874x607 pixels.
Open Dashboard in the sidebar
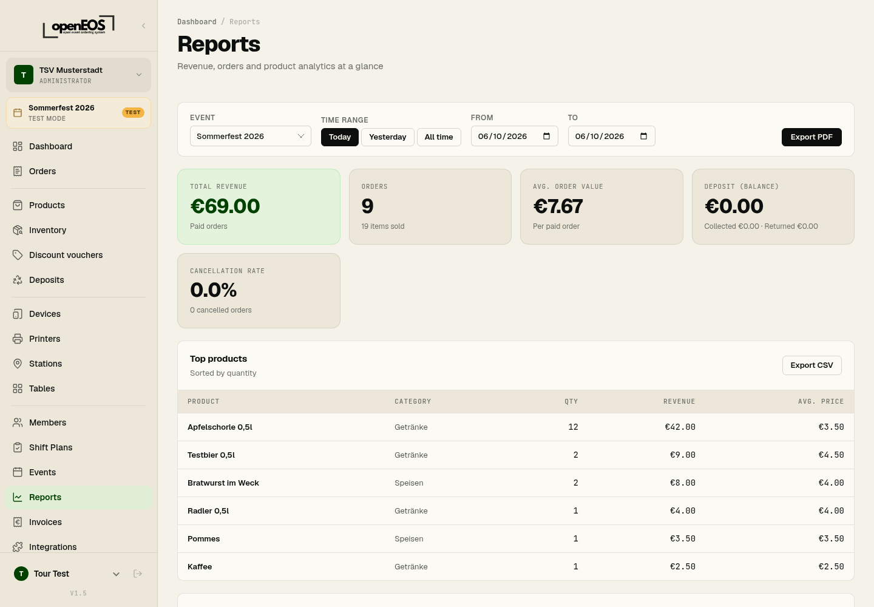(79, 146)
